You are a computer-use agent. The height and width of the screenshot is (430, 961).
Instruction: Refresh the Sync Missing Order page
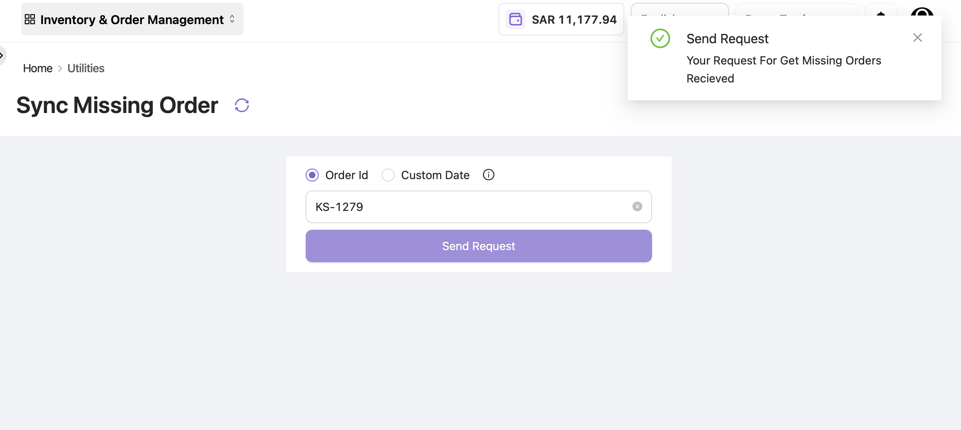242,105
